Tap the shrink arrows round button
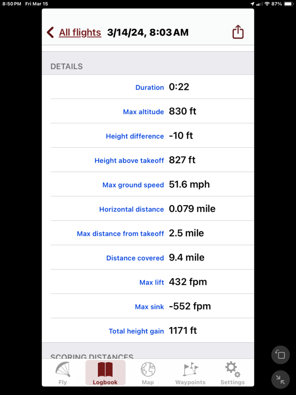This screenshot has height=395, width=296. click(x=281, y=380)
